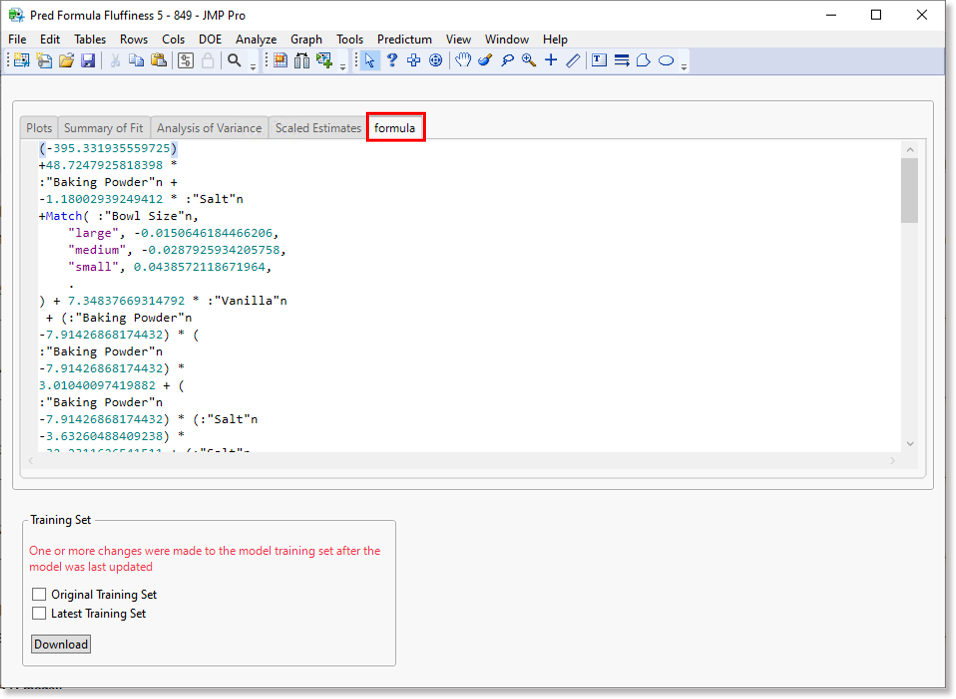Click the add-image green plus icon

[x=324, y=60]
